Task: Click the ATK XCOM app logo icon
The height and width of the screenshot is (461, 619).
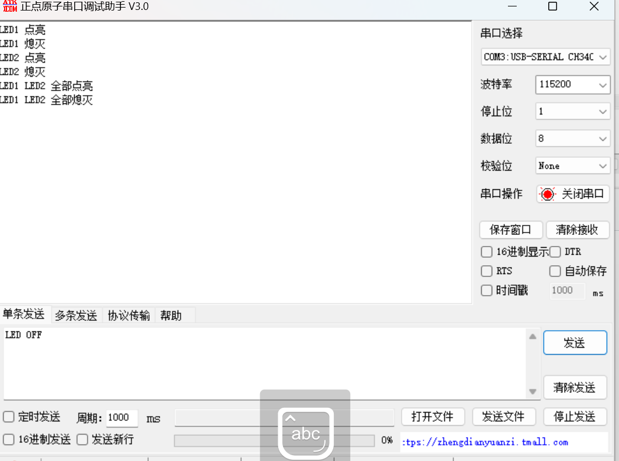Action: click(x=10, y=6)
